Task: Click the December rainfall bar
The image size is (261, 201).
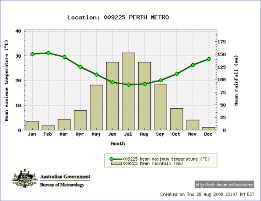Action: pos(209,129)
